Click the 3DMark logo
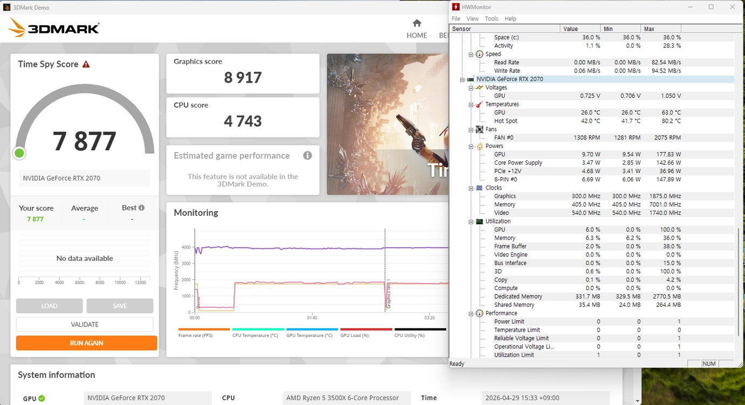Viewport: 745px width, 405px height. coord(53,28)
